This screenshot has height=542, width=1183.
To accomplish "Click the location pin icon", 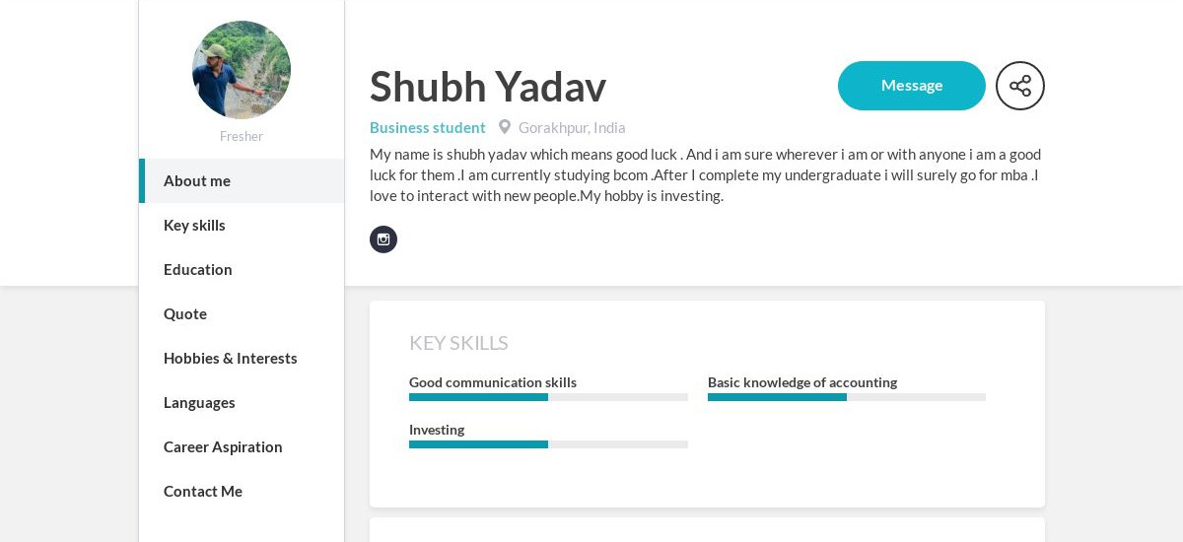I will (x=505, y=127).
